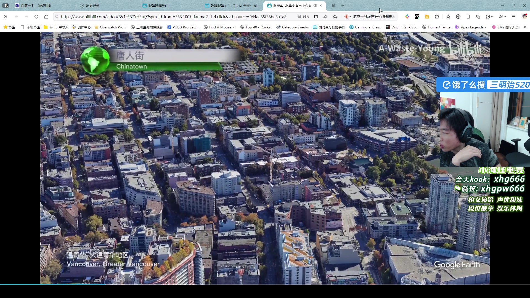
Task: Open the puzzle-piece extensions menu
Action: pos(437,17)
